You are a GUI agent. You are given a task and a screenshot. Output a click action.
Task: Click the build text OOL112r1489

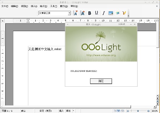pyautogui.click(x=78, y=71)
